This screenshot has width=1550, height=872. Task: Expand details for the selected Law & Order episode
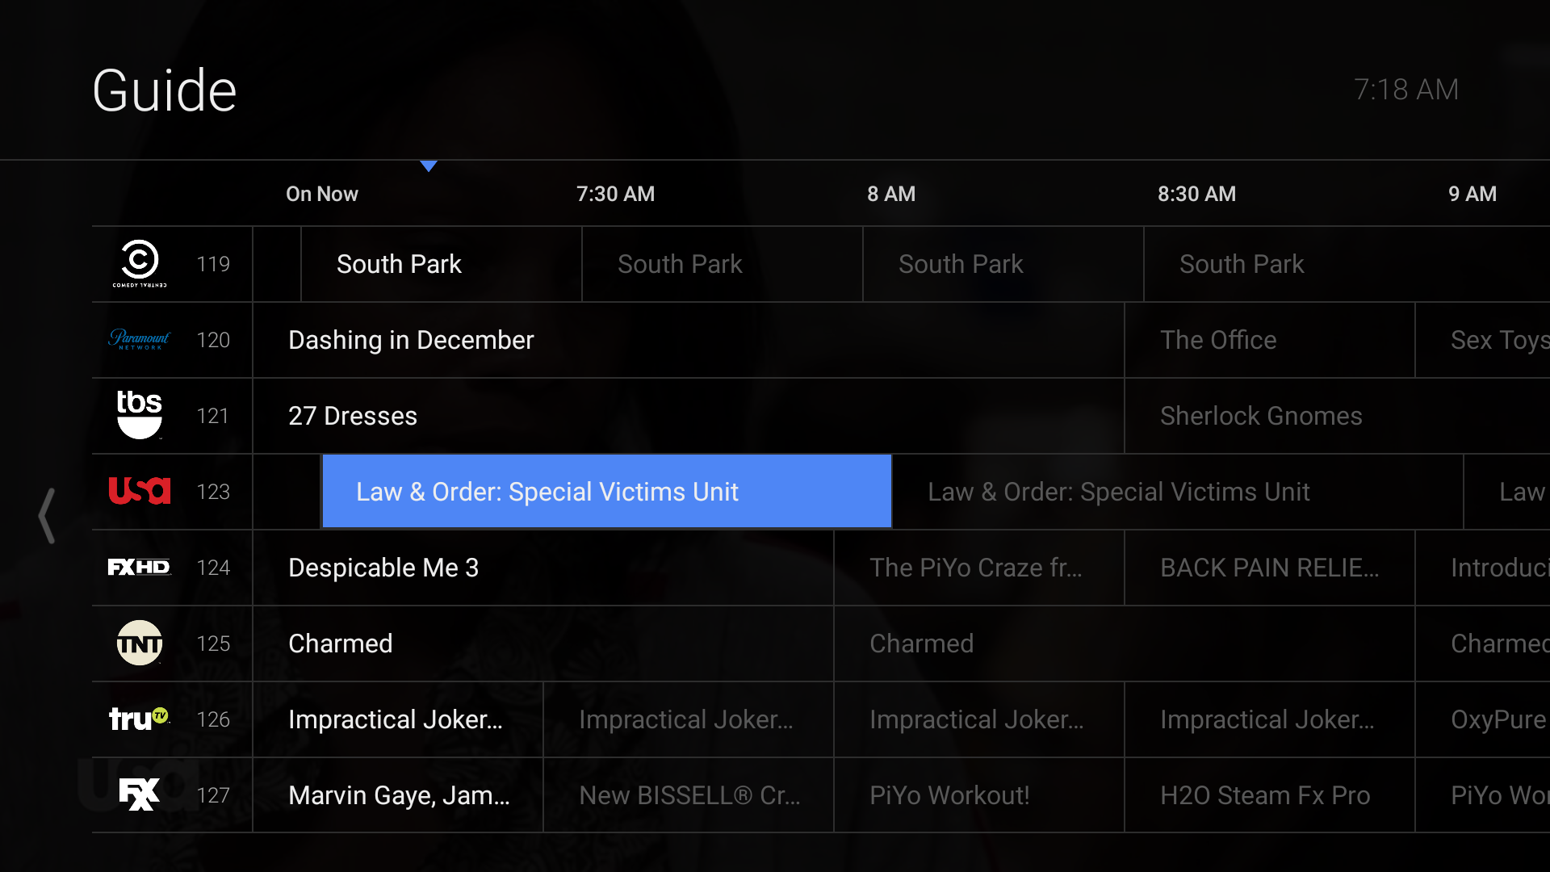pos(605,491)
